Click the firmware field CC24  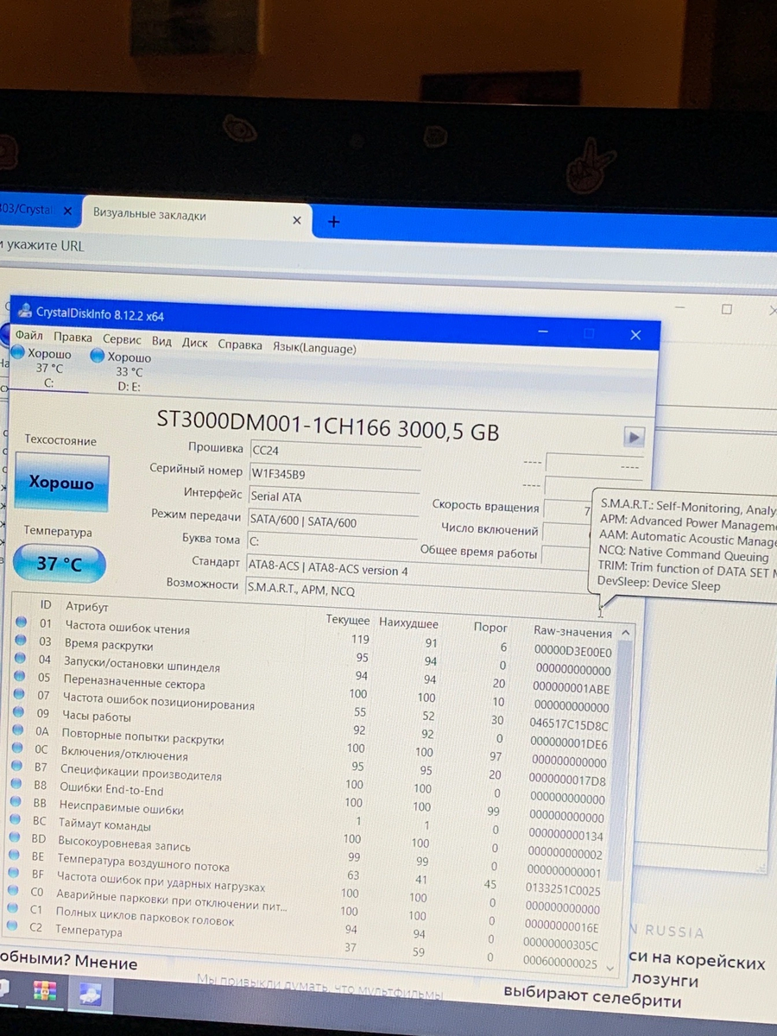coord(335,452)
